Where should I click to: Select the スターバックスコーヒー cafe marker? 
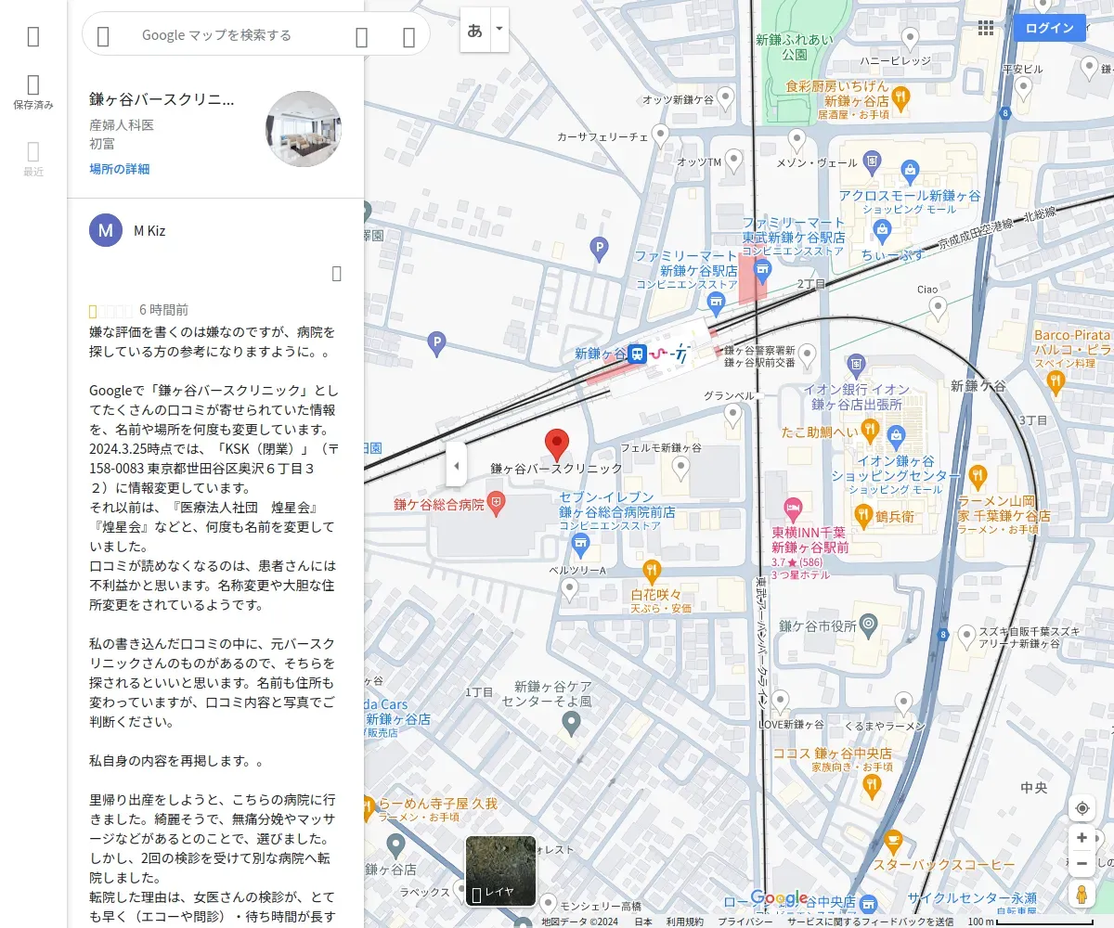[892, 842]
